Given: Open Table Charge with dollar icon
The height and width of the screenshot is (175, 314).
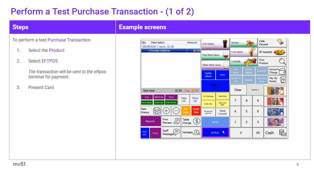Looking at the screenshot, I should coord(191,121).
